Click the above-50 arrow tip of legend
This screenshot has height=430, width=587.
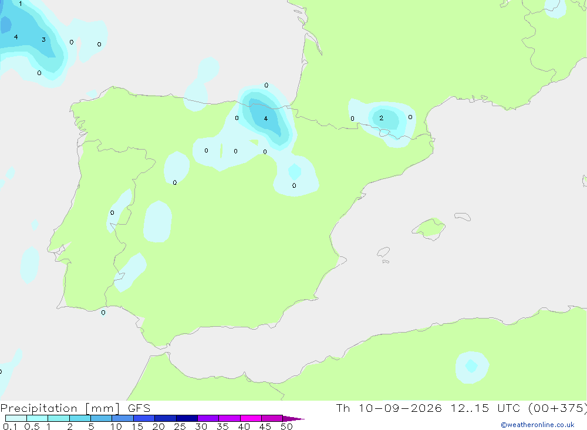293,418
